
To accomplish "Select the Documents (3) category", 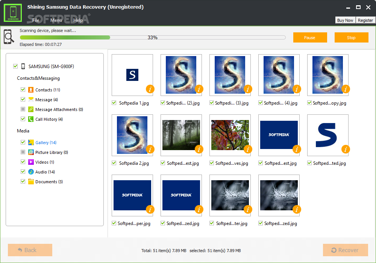I will coord(49,182).
